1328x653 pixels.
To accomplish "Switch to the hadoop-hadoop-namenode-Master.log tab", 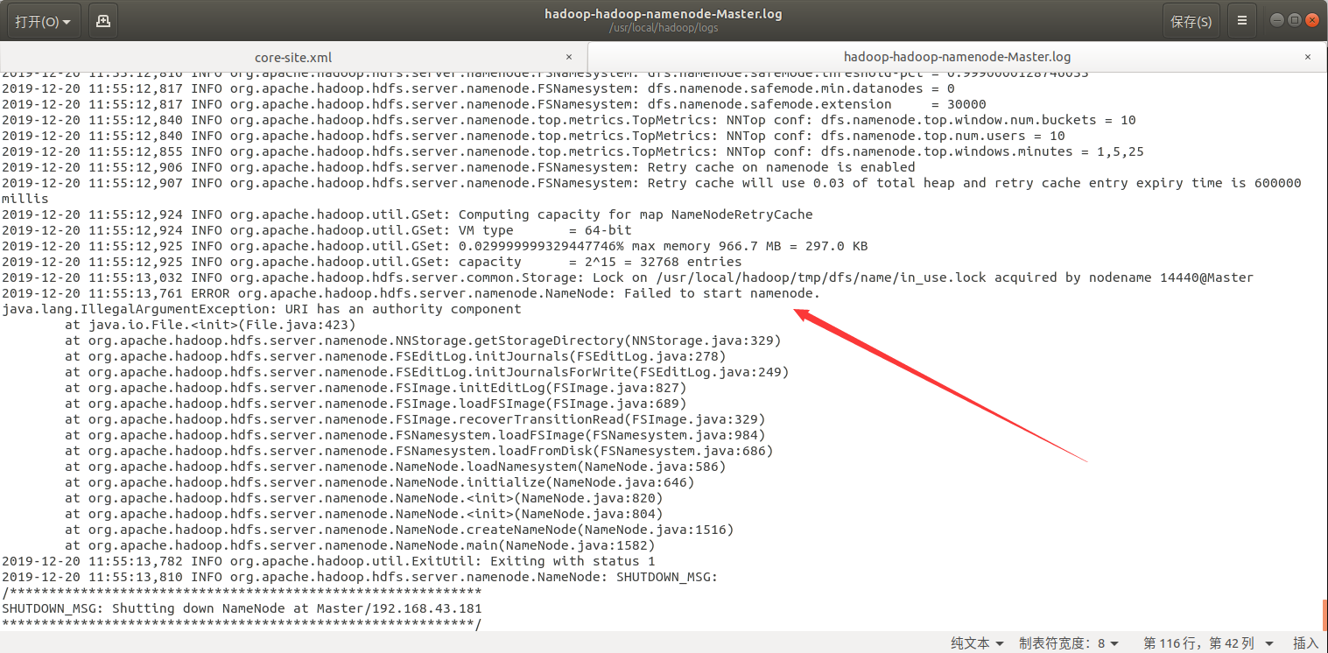I will (x=958, y=56).
